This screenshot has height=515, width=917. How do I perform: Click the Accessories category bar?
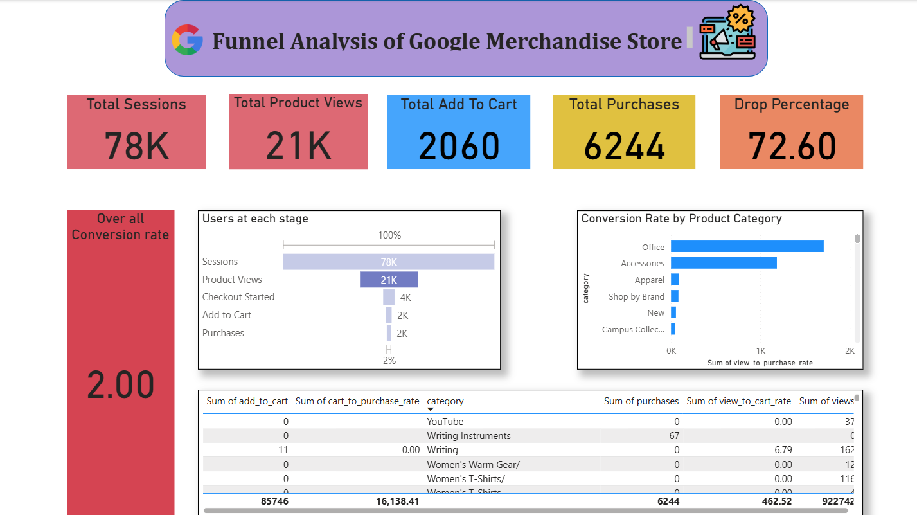pos(724,263)
